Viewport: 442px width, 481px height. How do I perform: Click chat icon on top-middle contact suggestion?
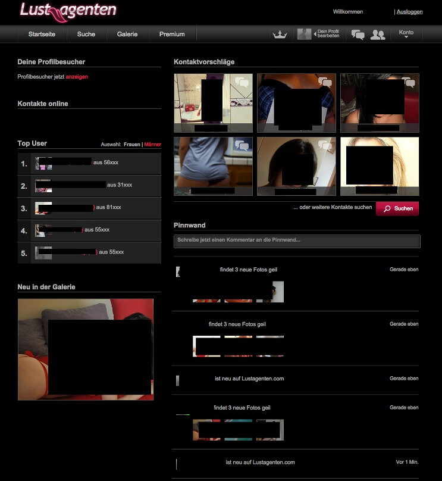click(325, 82)
